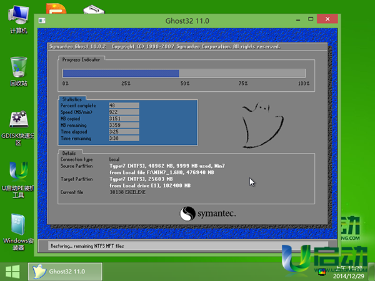Click the Details group label
This screenshot has height=281, width=375.
[69, 154]
